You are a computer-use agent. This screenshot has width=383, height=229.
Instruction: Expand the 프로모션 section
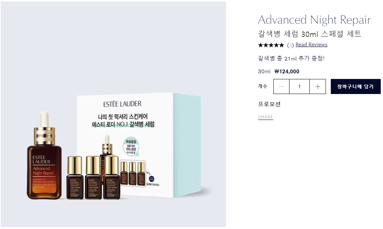(269, 104)
